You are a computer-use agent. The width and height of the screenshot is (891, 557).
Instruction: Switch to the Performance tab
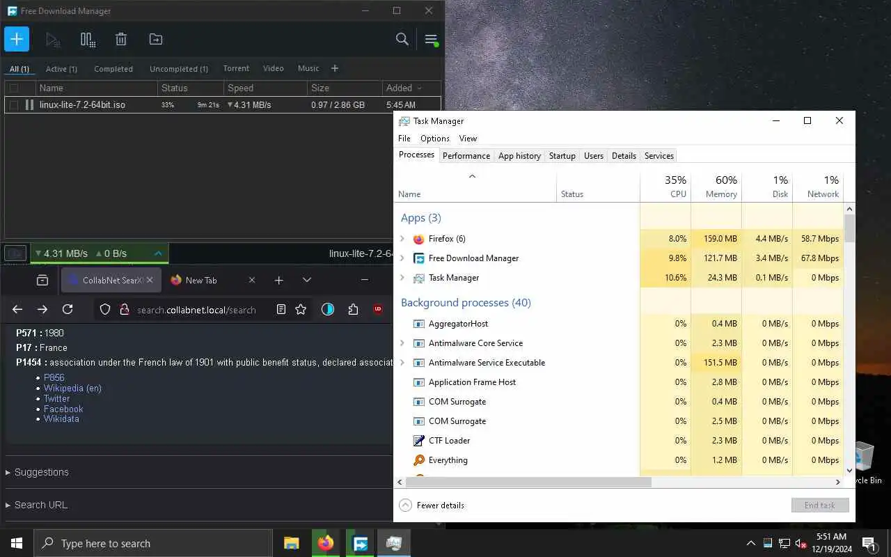(x=466, y=156)
